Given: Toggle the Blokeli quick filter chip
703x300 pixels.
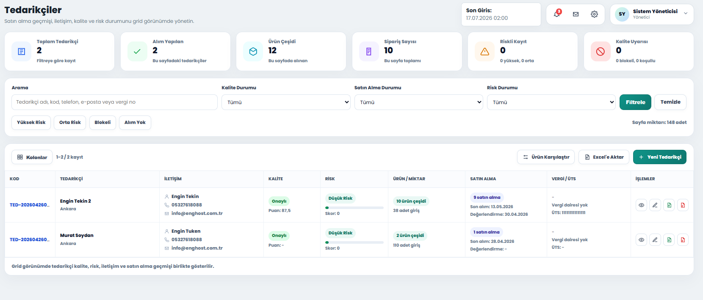Looking at the screenshot, I should [x=102, y=122].
